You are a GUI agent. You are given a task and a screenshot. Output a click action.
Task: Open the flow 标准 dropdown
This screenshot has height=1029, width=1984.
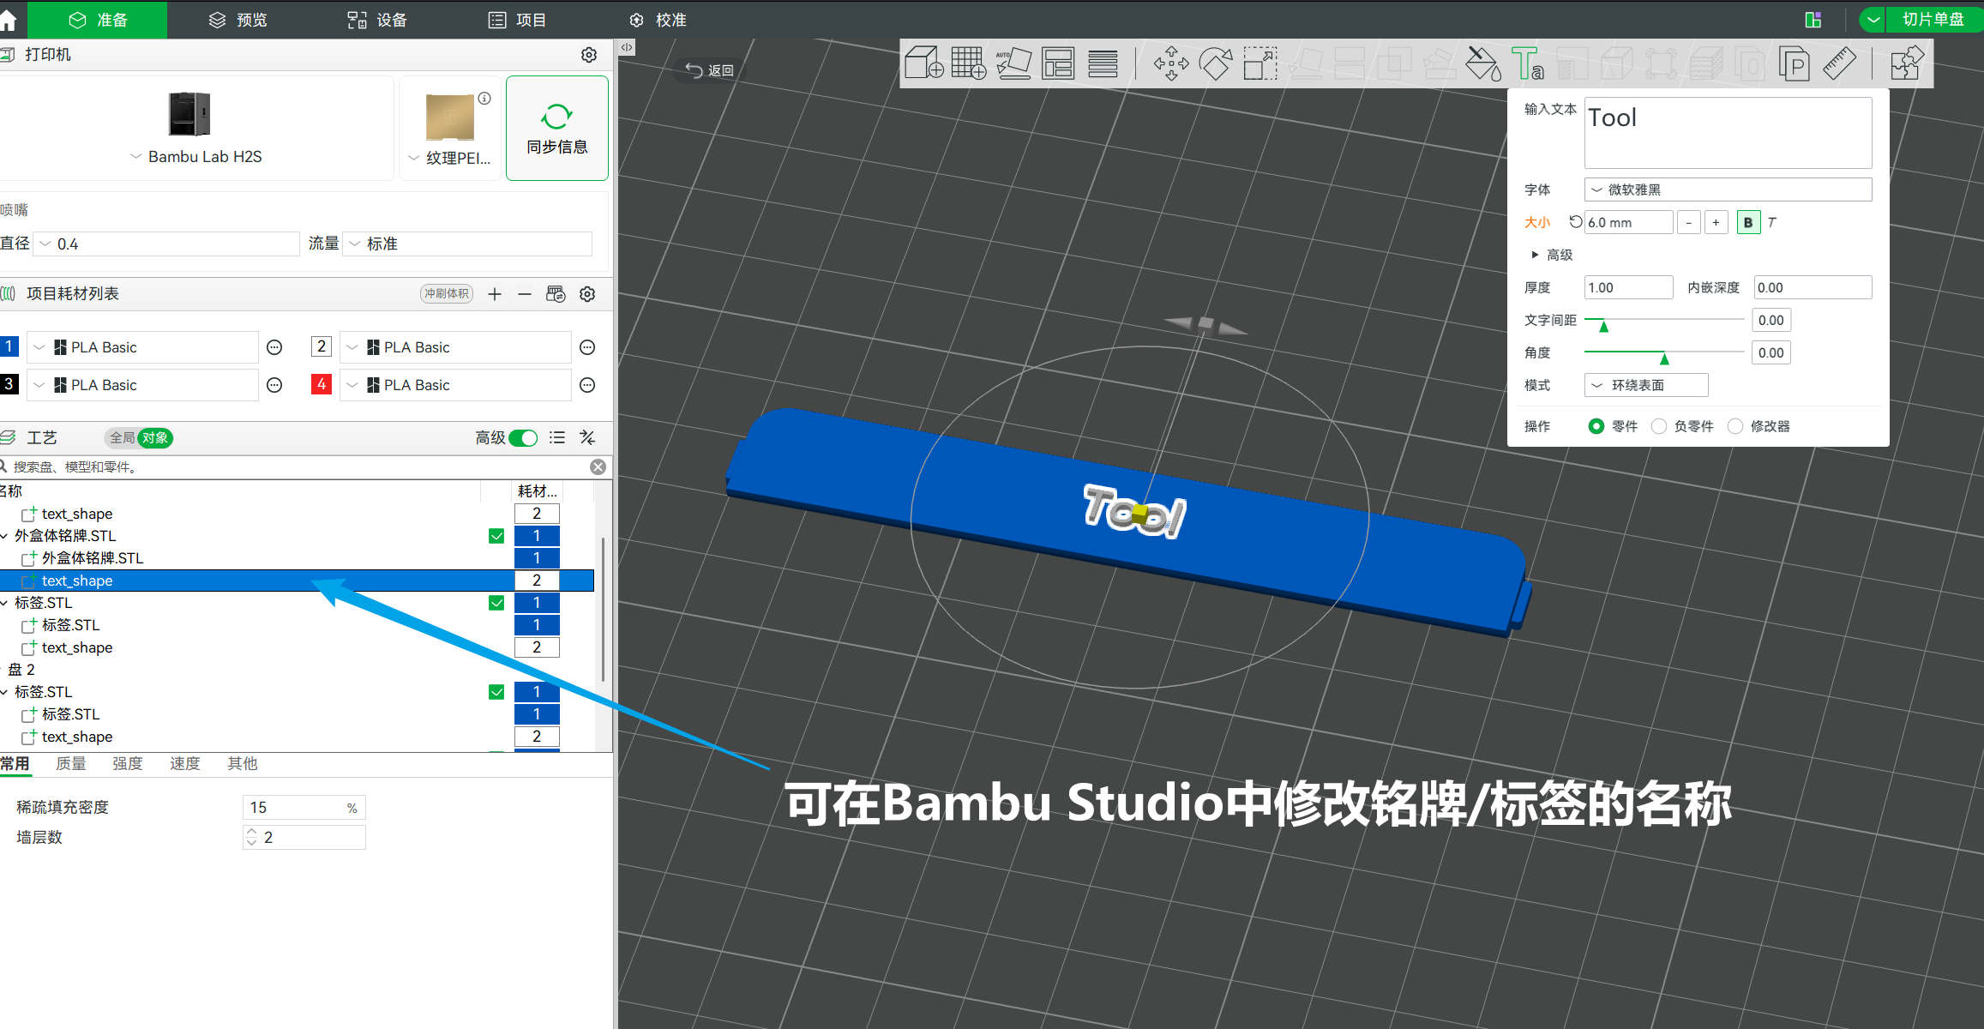pyautogui.click(x=467, y=244)
